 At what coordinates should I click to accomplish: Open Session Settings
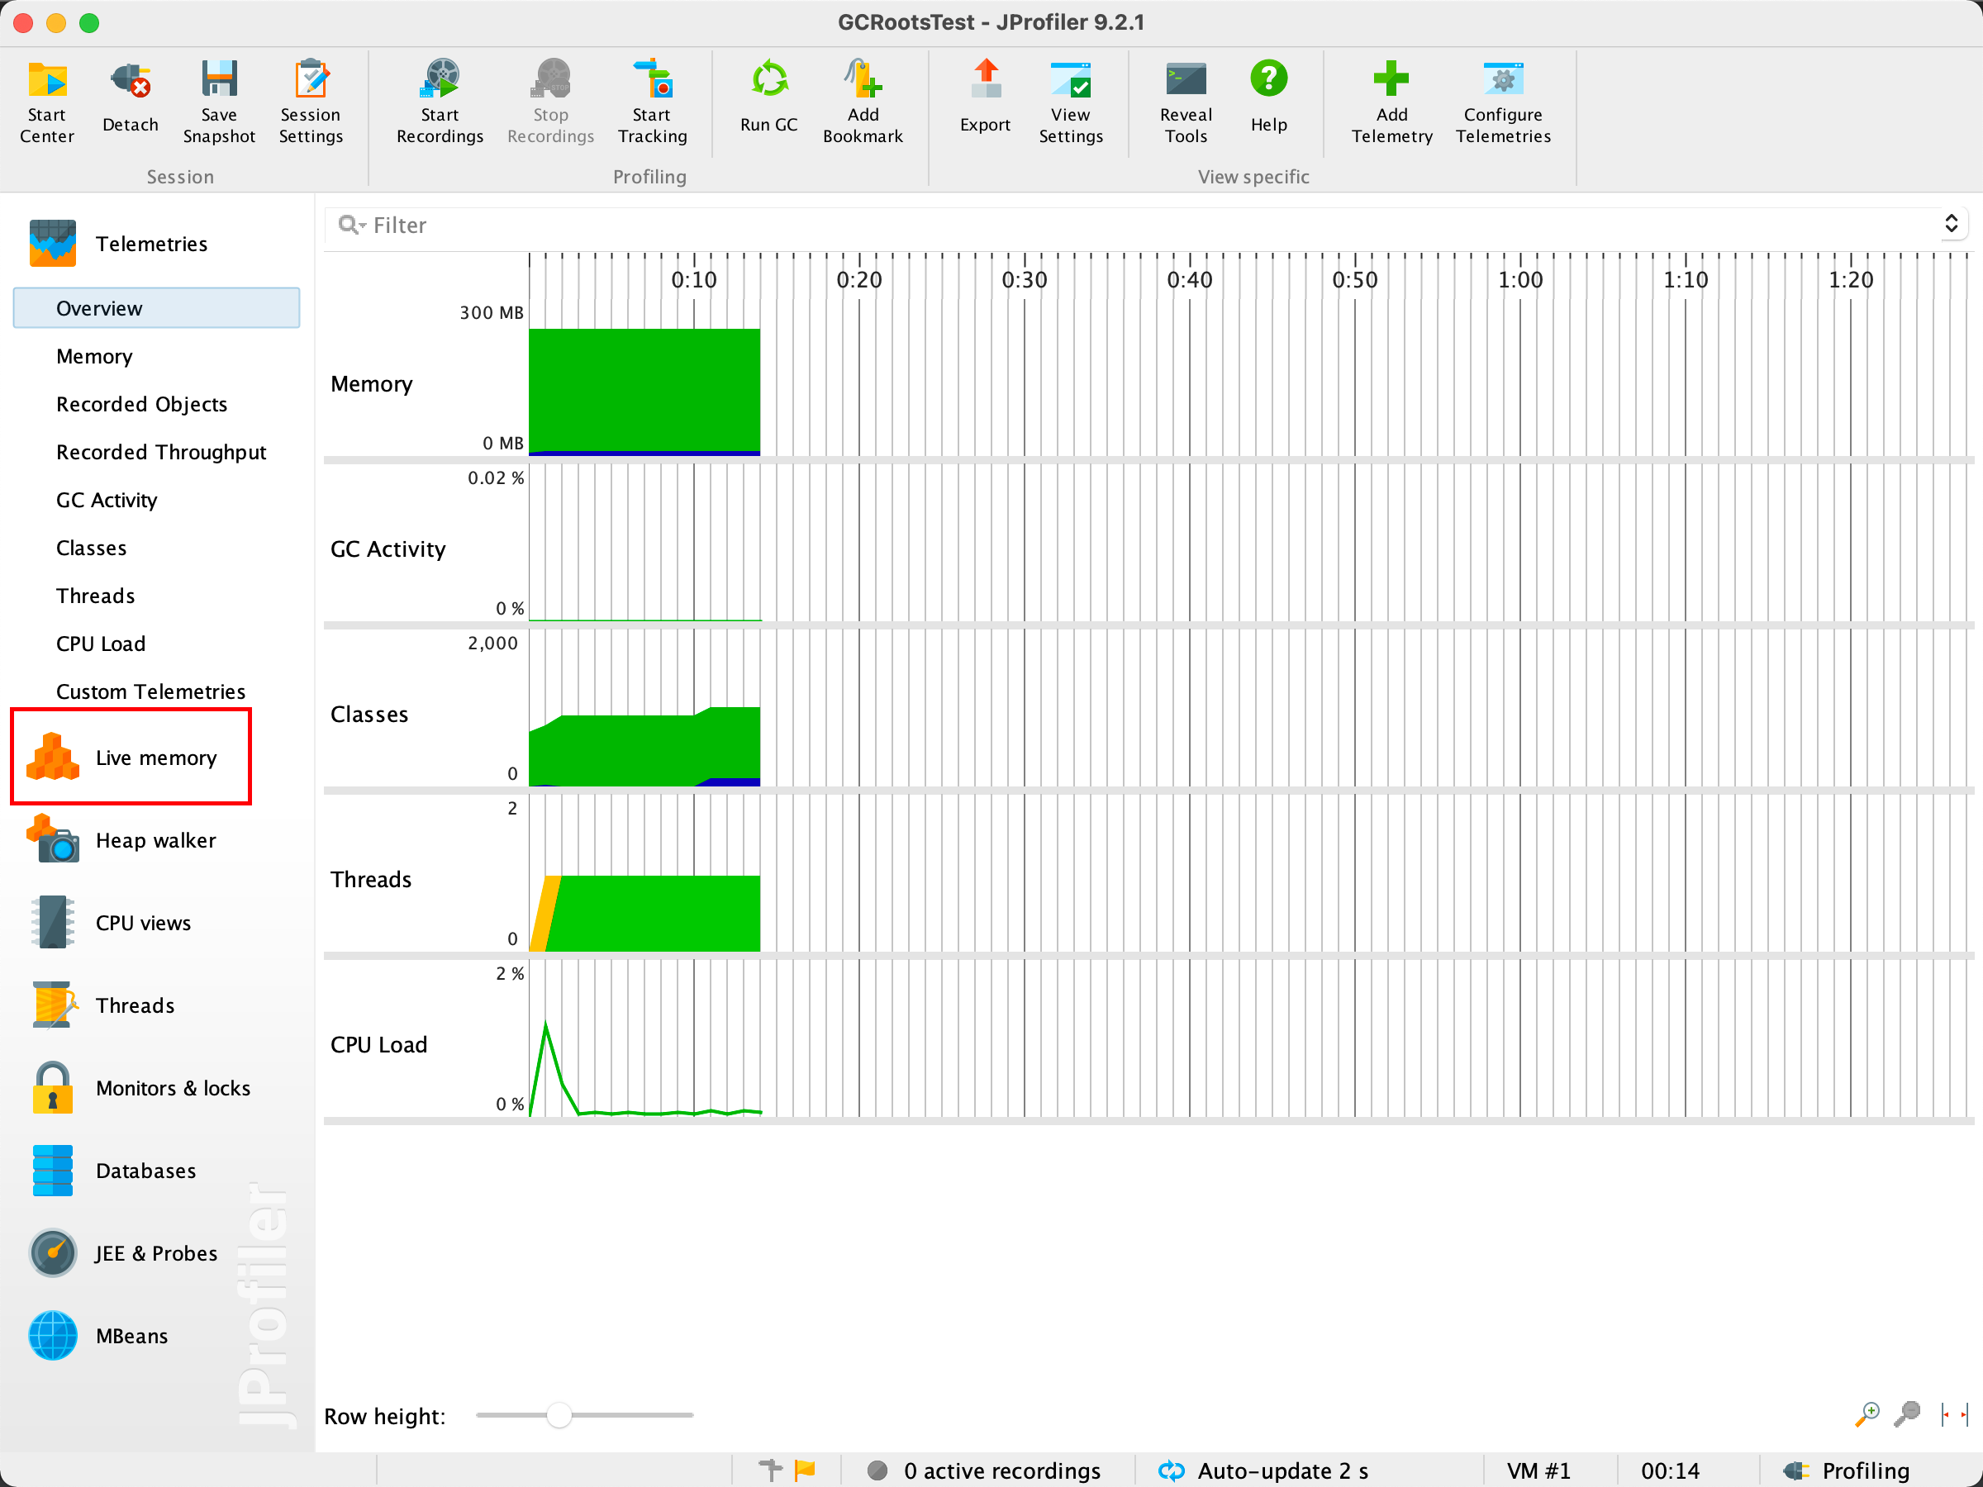[310, 102]
